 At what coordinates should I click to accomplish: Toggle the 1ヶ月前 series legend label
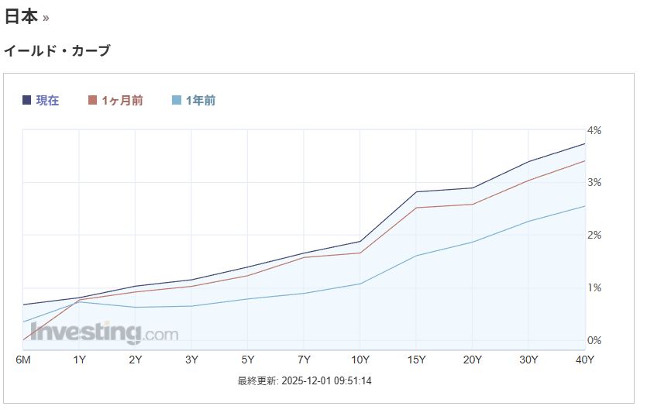point(122,100)
